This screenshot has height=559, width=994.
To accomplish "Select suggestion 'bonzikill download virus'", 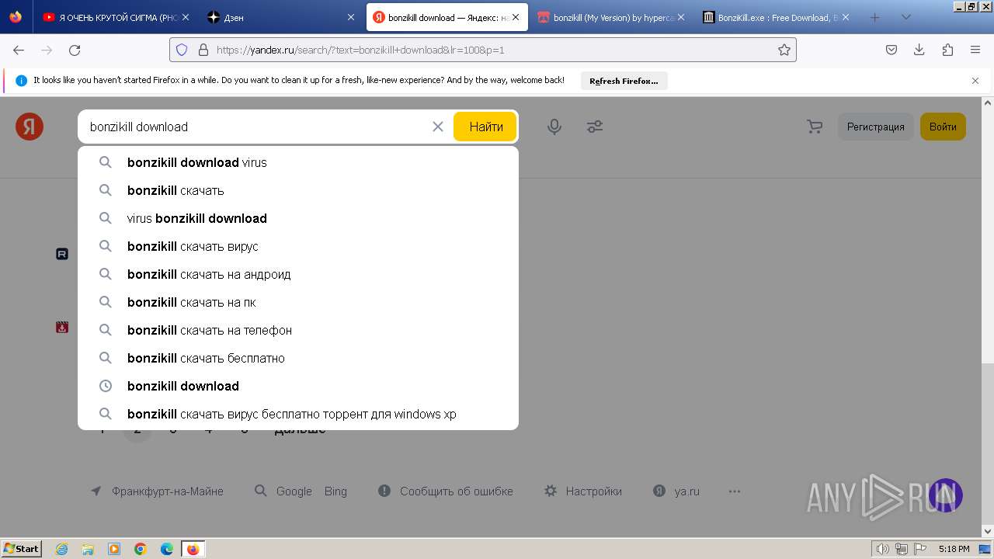I will pyautogui.click(x=298, y=162).
